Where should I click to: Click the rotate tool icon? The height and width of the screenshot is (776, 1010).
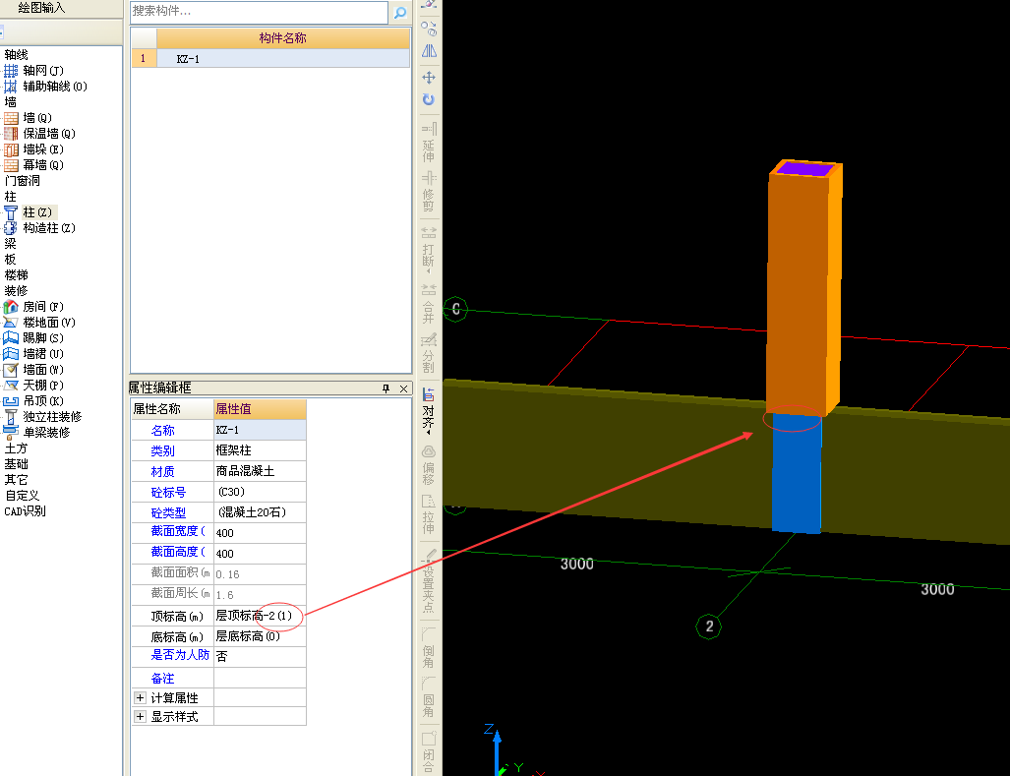(x=429, y=99)
